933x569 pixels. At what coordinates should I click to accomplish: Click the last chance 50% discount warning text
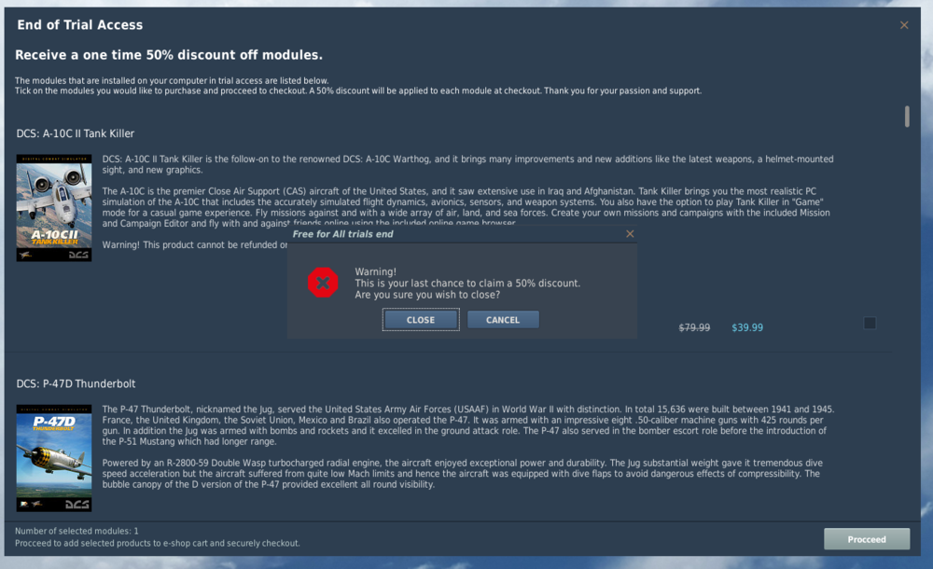pos(467,284)
